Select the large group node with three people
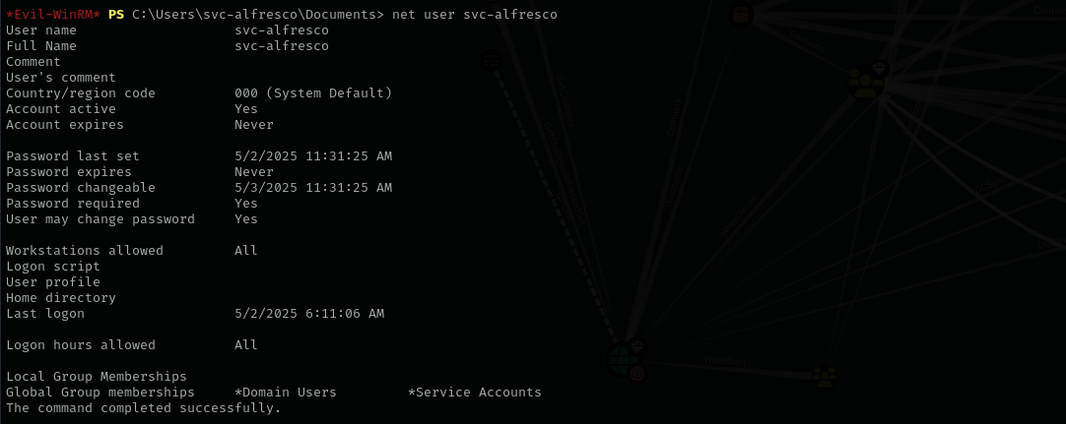Screen dimensions: 1066x424 865,83
